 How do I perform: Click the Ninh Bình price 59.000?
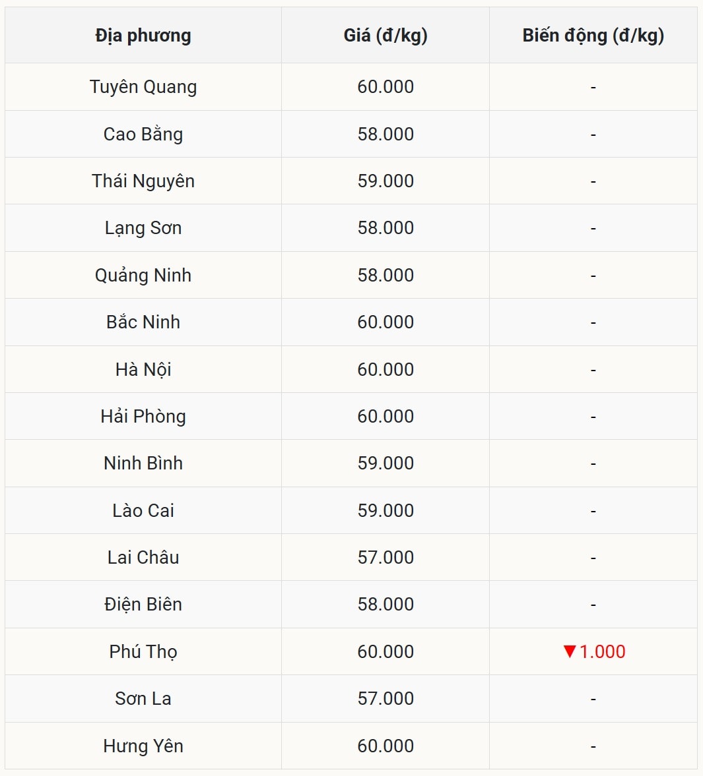click(385, 463)
